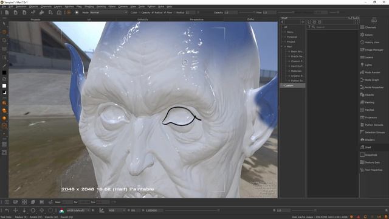The height and width of the screenshot is (219, 389).
Task: Switch to the UV view tab
Action: 89,19
